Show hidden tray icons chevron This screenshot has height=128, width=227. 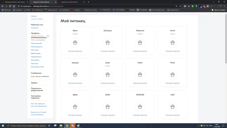pyautogui.click(x=198, y=125)
